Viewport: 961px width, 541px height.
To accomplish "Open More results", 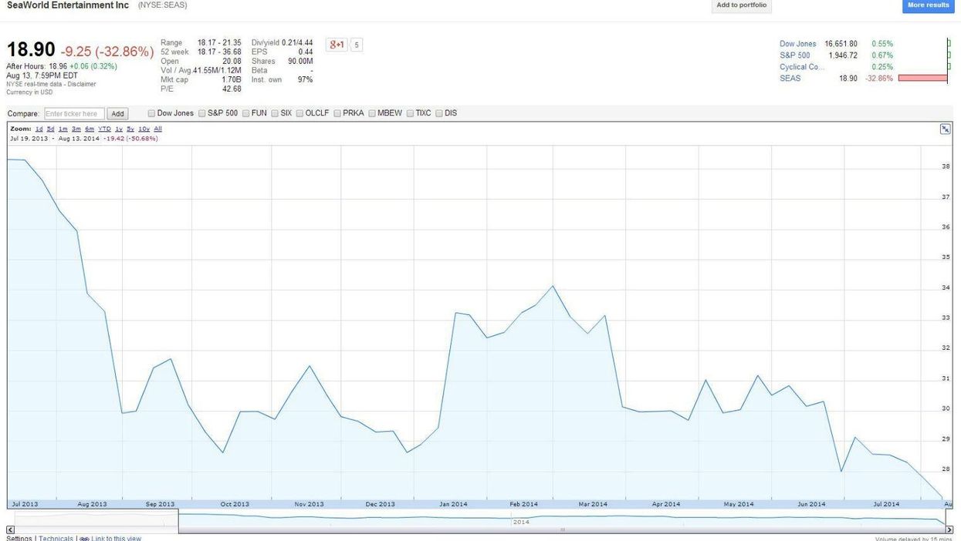I will (x=927, y=6).
